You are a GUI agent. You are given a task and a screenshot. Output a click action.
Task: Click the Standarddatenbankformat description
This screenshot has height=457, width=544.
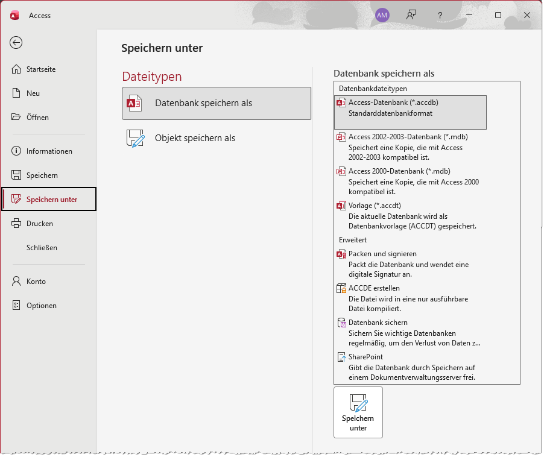[x=390, y=113]
